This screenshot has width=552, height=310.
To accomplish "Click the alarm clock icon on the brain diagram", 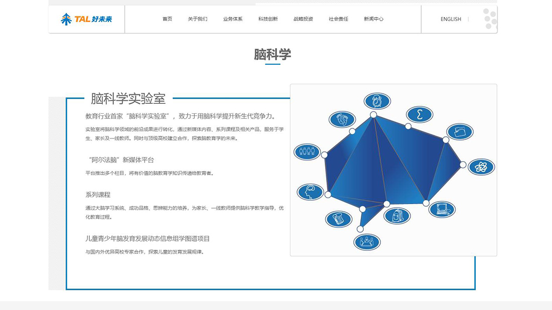I will 377,101.
